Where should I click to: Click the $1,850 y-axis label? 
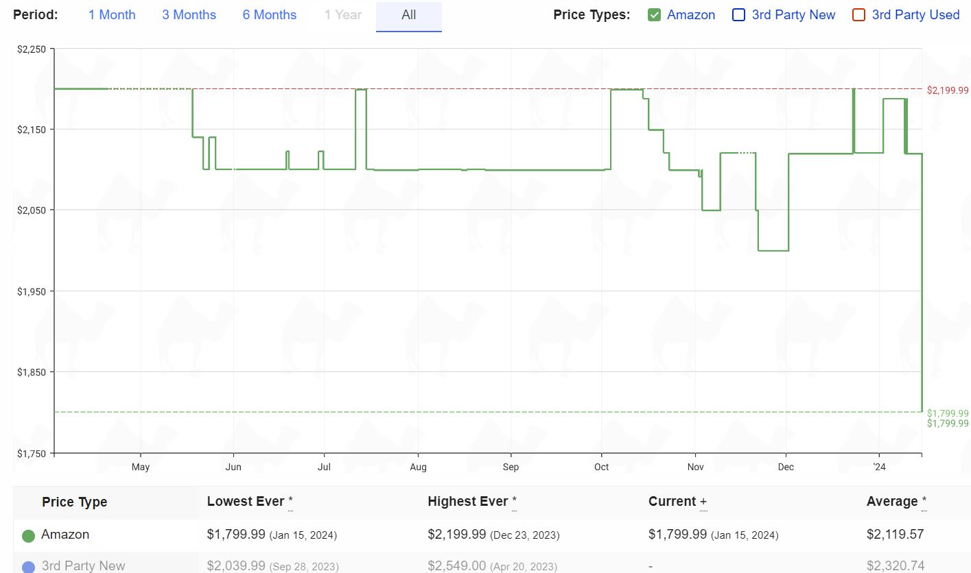point(32,372)
